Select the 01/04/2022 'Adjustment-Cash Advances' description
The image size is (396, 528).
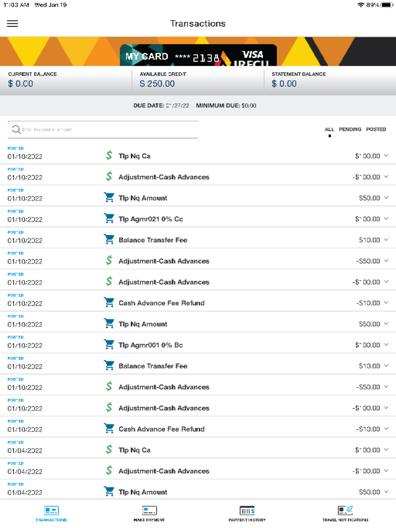(x=164, y=471)
